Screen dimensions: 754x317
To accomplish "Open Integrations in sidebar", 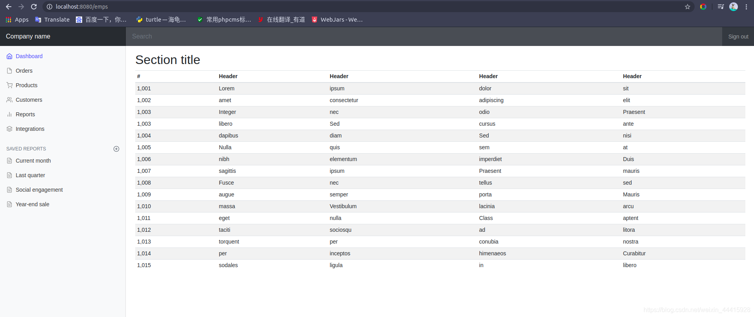I will pos(30,129).
